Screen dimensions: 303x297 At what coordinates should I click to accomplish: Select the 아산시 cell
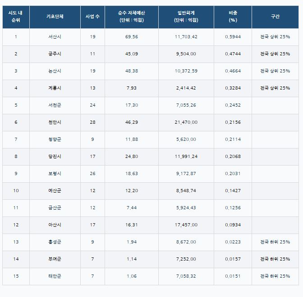coord(55,225)
